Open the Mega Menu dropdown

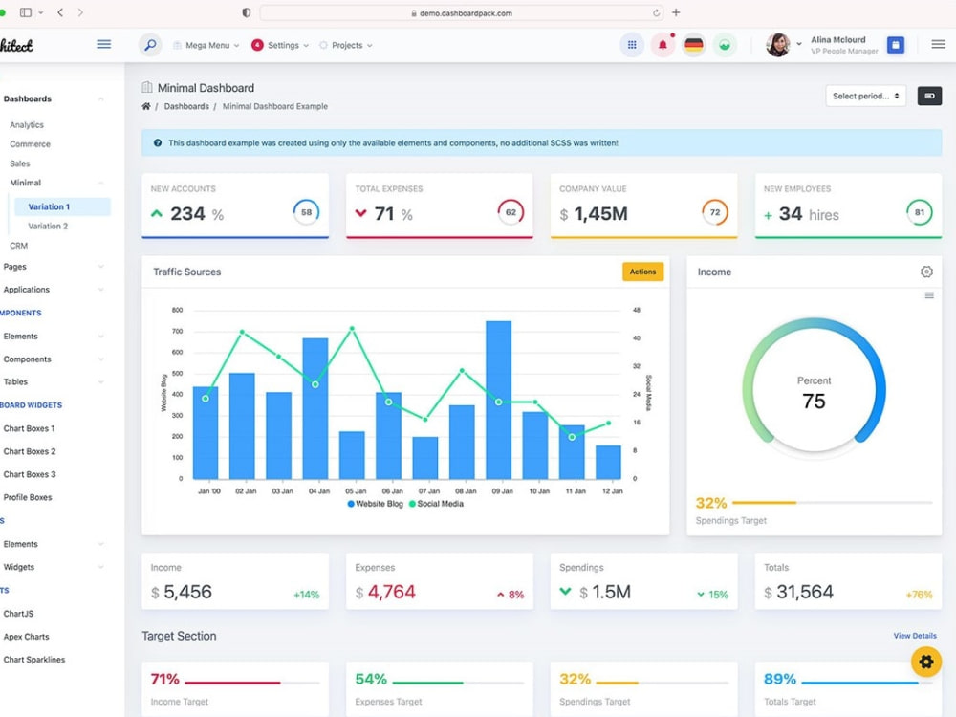pyautogui.click(x=206, y=45)
